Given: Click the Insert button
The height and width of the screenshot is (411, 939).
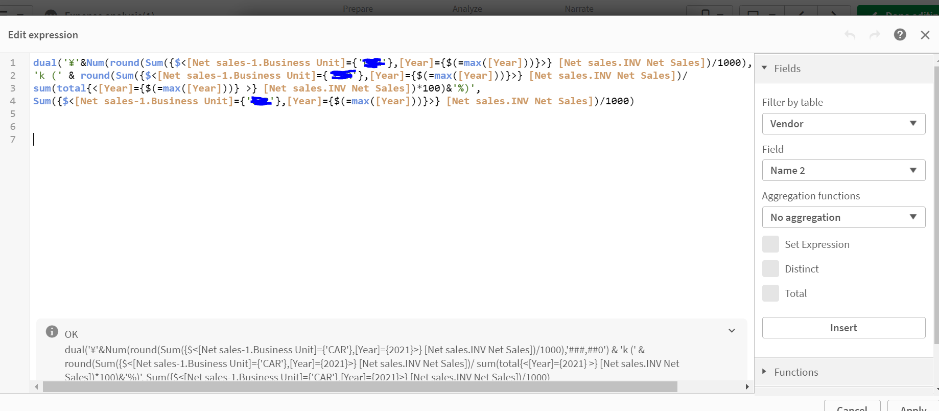Looking at the screenshot, I should (843, 328).
